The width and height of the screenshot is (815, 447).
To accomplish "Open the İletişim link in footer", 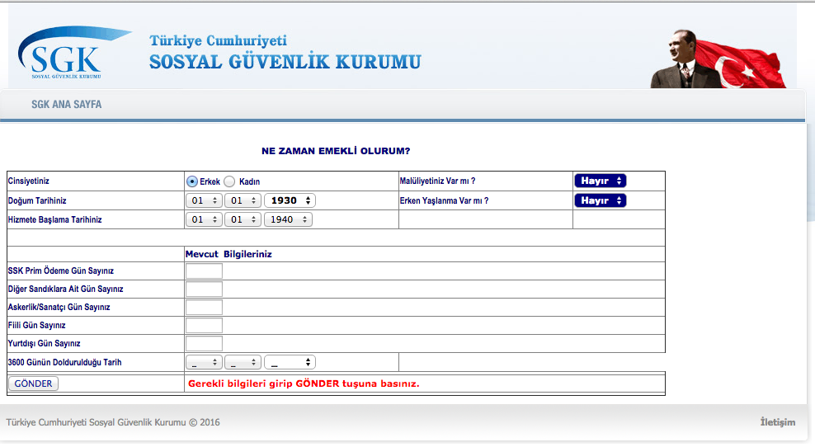I will [777, 422].
